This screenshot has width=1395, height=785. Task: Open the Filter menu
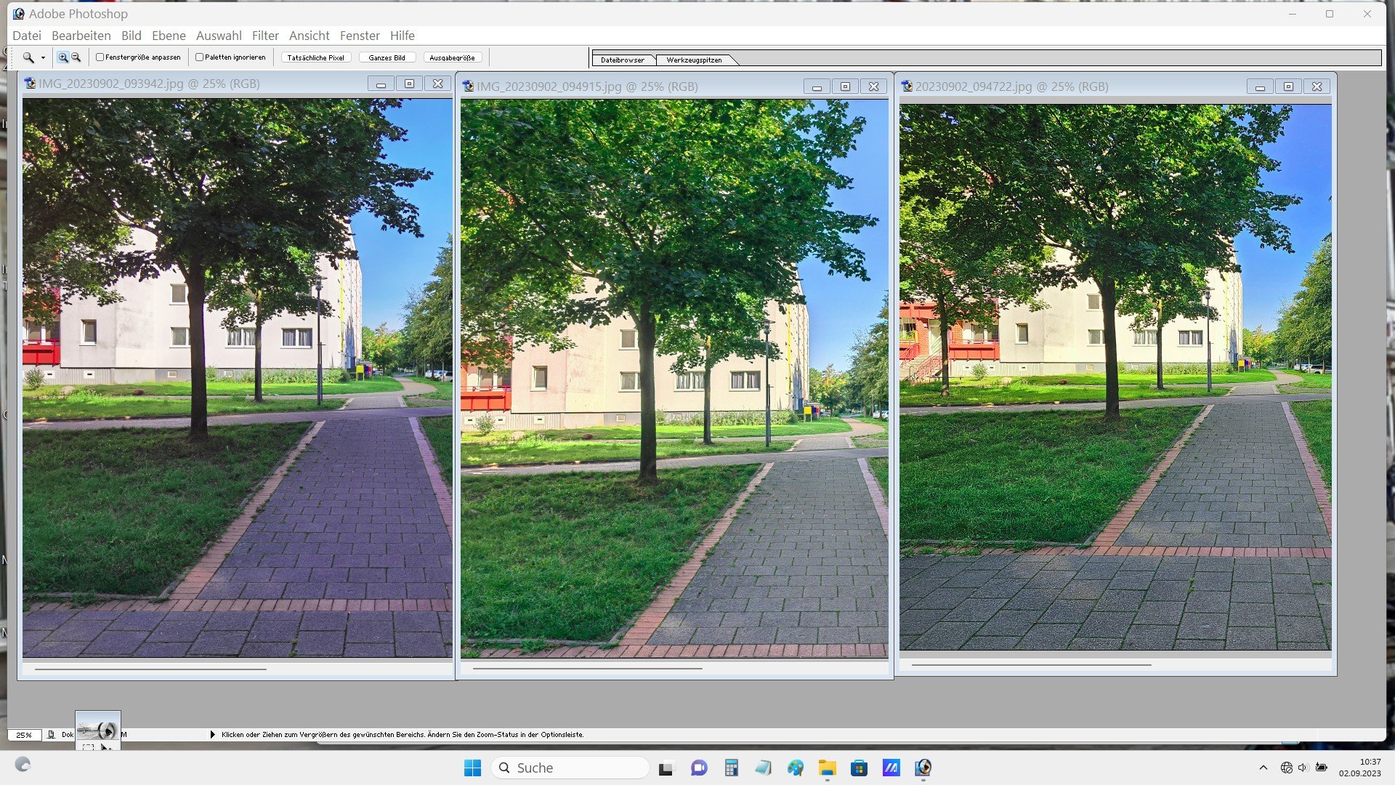tap(265, 36)
